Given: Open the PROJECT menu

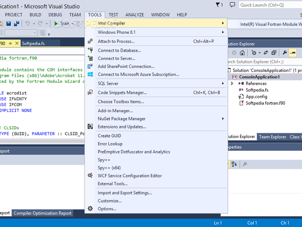Looking at the screenshot, I should (14, 15).
